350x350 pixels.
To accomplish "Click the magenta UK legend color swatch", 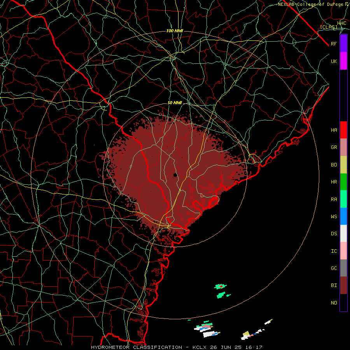I will tap(343, 61).
